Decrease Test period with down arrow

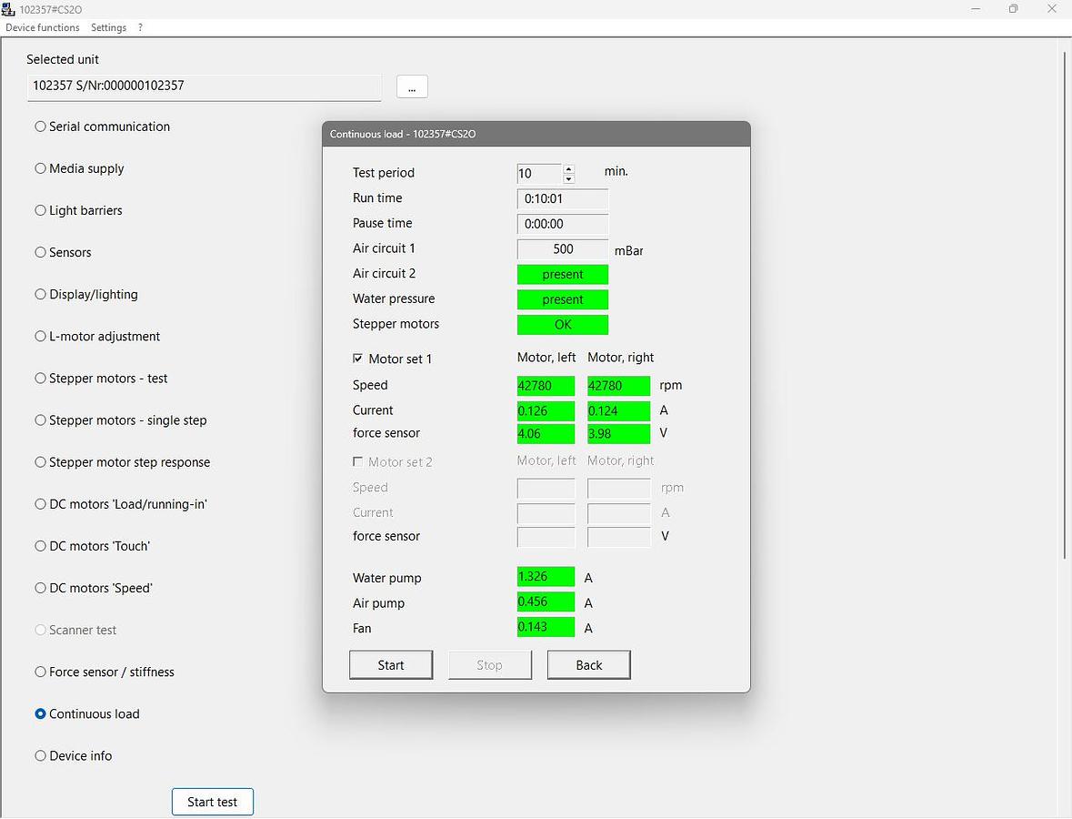[569, 179]
